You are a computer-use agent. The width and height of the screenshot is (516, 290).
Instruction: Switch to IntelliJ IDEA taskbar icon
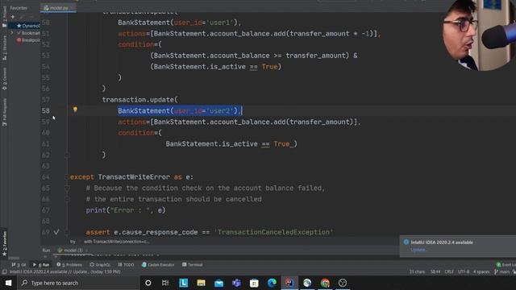289,283
